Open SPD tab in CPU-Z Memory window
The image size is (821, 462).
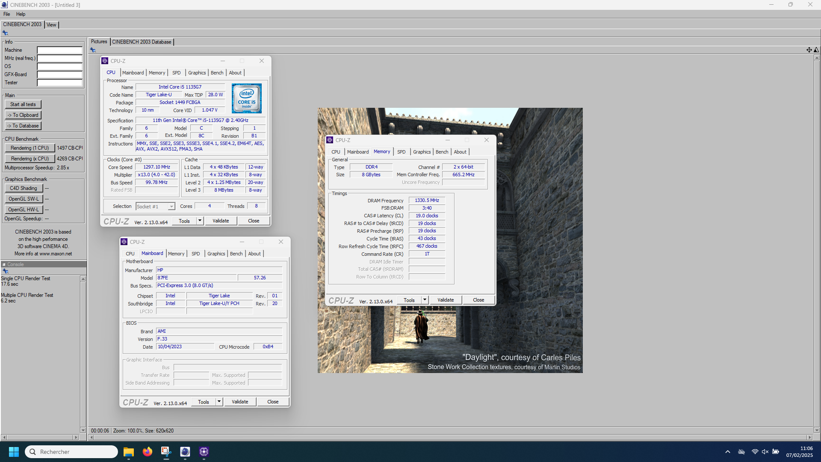[401, 152]
